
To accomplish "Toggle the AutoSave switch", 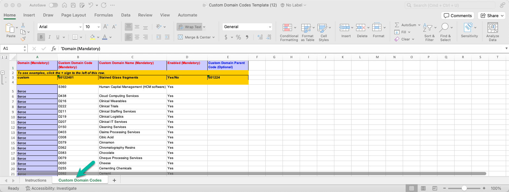I will (x=53, y=5).
